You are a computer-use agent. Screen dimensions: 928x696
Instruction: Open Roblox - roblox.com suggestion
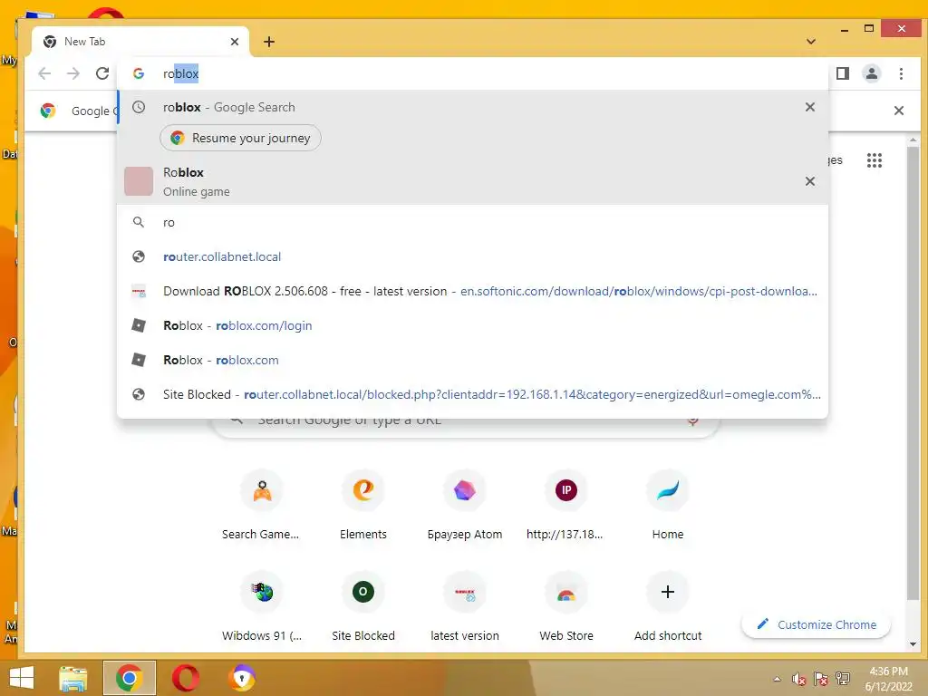(x=472, y=360)
